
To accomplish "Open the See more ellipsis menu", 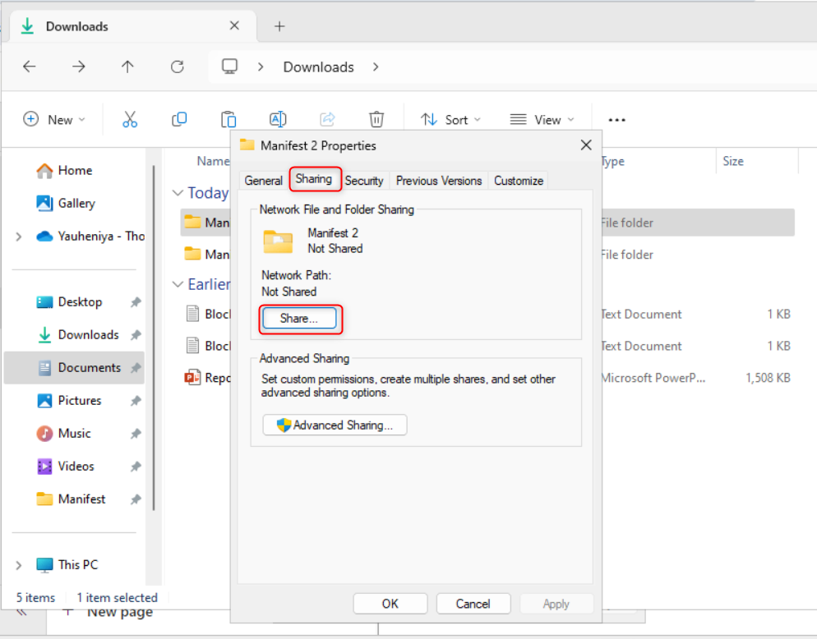I will coord(616,119).
